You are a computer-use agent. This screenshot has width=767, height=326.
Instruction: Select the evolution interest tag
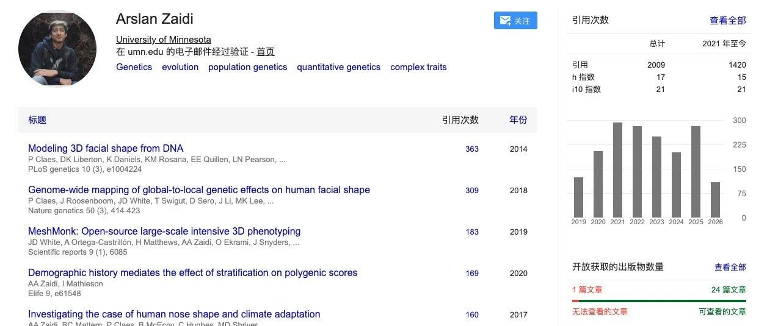180,67
